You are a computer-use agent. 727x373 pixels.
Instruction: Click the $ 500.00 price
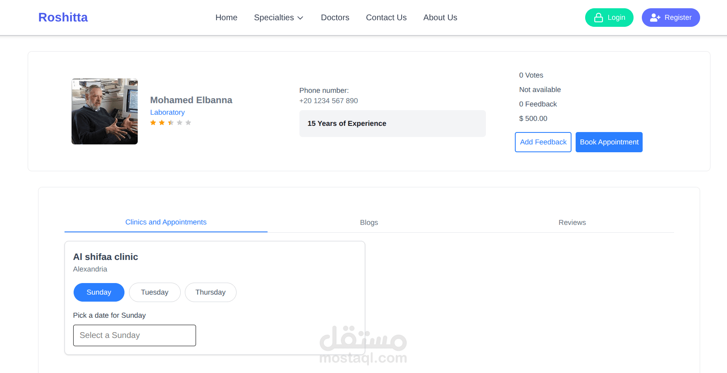pos(533,118)
